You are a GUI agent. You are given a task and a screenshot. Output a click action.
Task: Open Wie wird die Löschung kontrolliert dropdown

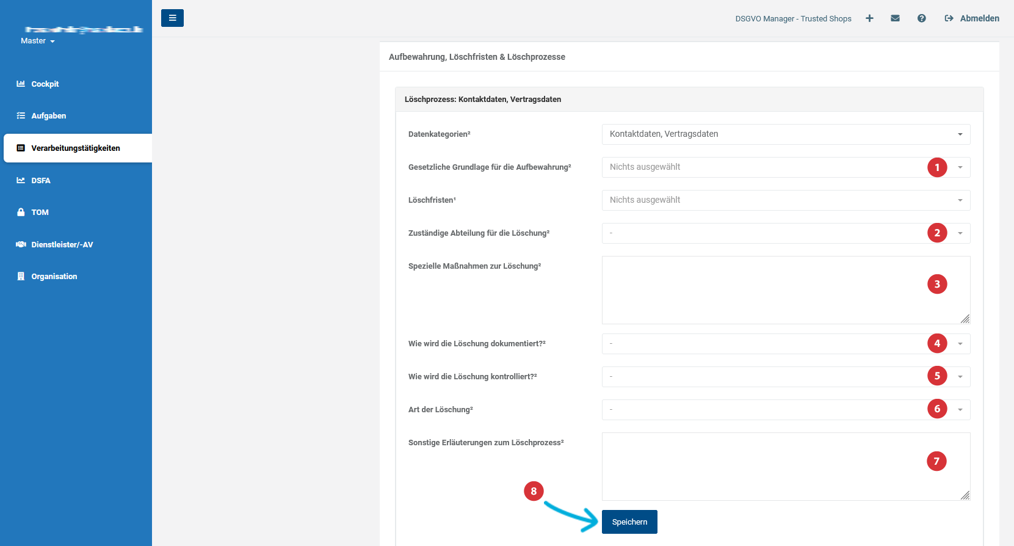[x=786, y=377]
